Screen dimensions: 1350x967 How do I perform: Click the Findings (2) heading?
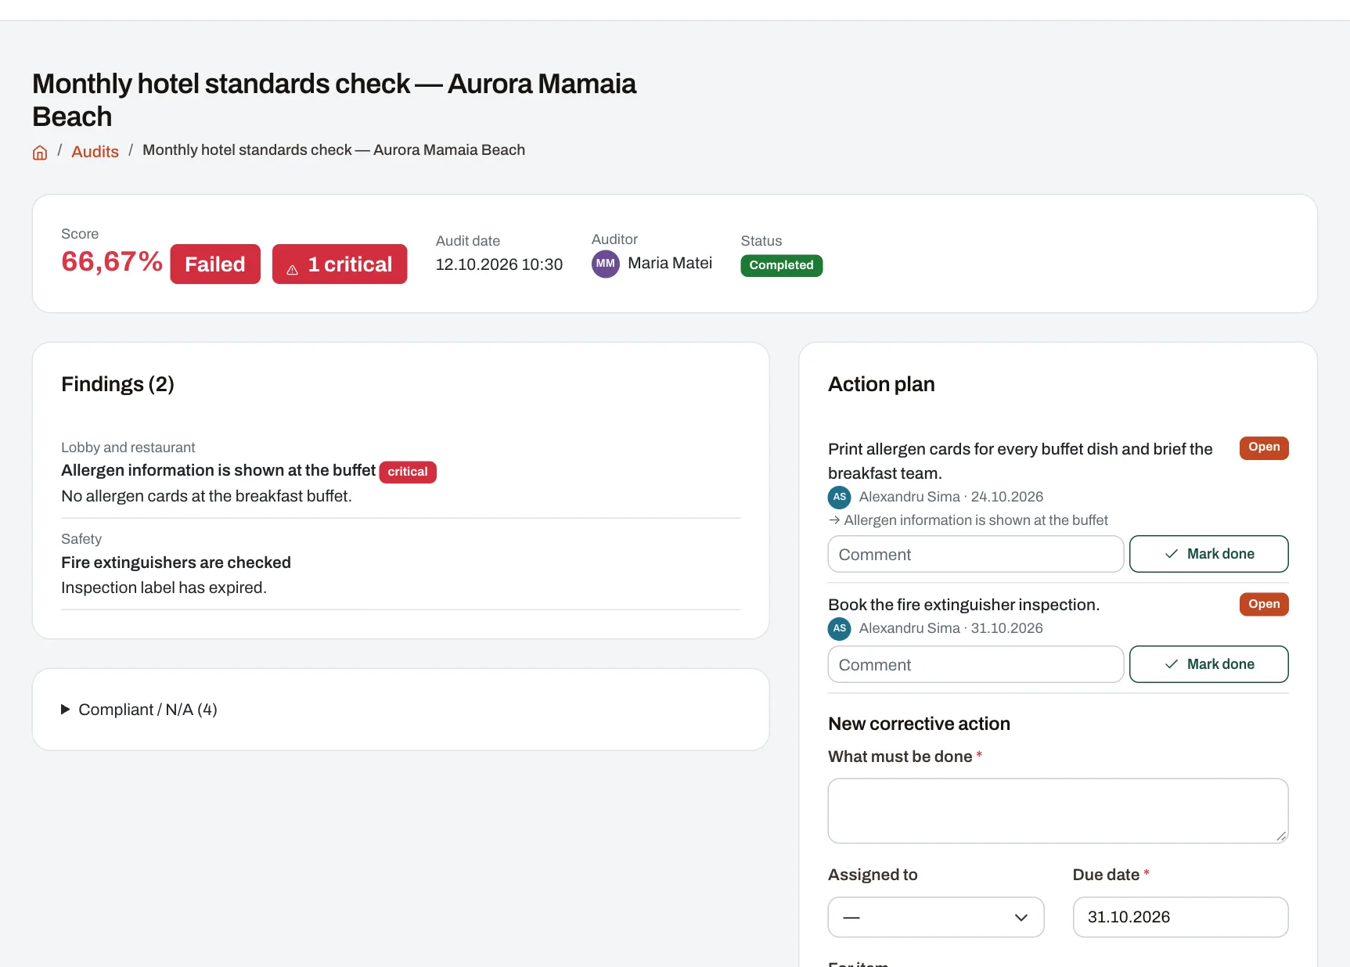(117, 384)
